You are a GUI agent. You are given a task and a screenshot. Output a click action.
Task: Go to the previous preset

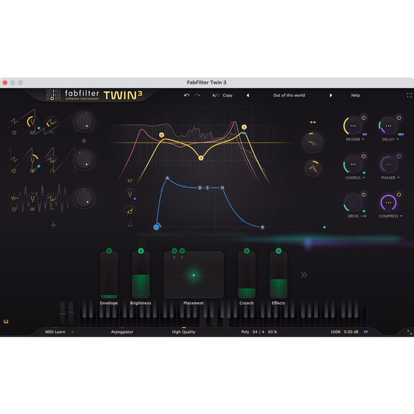[248, 95]
